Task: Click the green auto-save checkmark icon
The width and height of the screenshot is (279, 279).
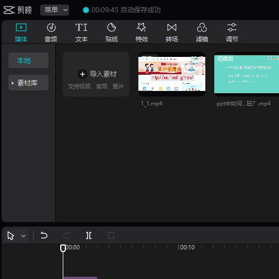Action: pyautogui.click(x=86, y=10)
